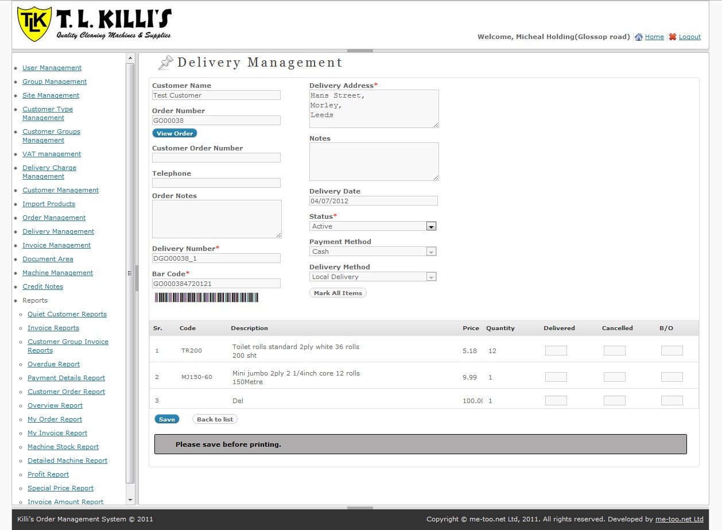Open Invoice Management in sidebar

point(56,245)
